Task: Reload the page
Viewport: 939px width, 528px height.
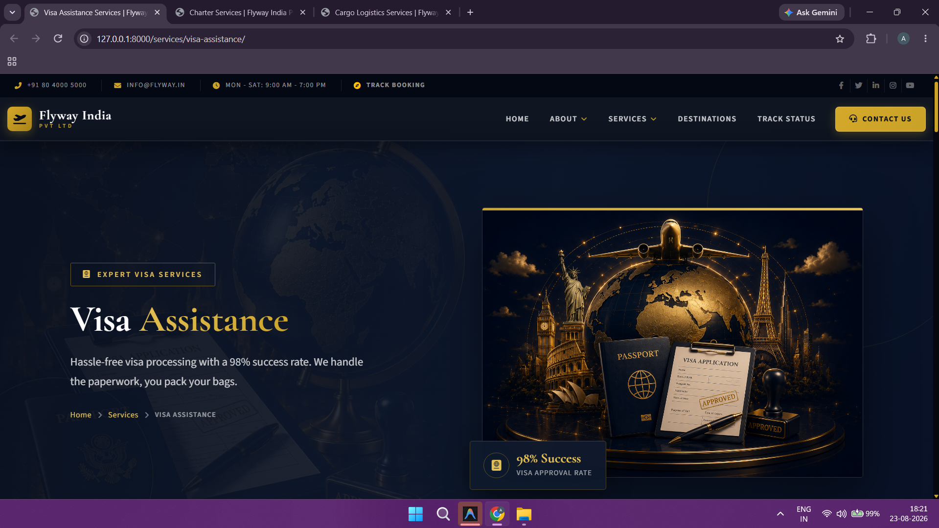Action: click(58, 39)
